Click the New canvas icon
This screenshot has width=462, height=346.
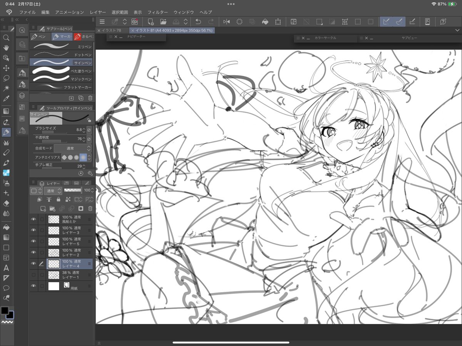point(151,22)
